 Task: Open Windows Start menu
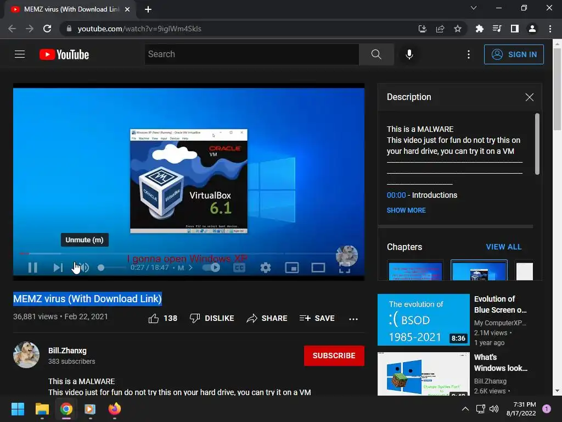click(x=18, y=409)
